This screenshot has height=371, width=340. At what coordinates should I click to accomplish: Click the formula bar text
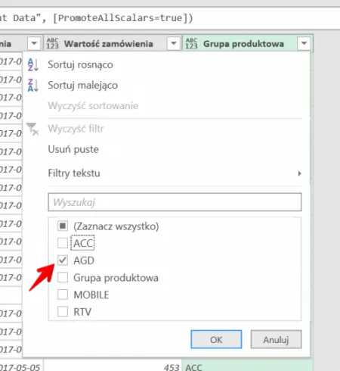97,18
